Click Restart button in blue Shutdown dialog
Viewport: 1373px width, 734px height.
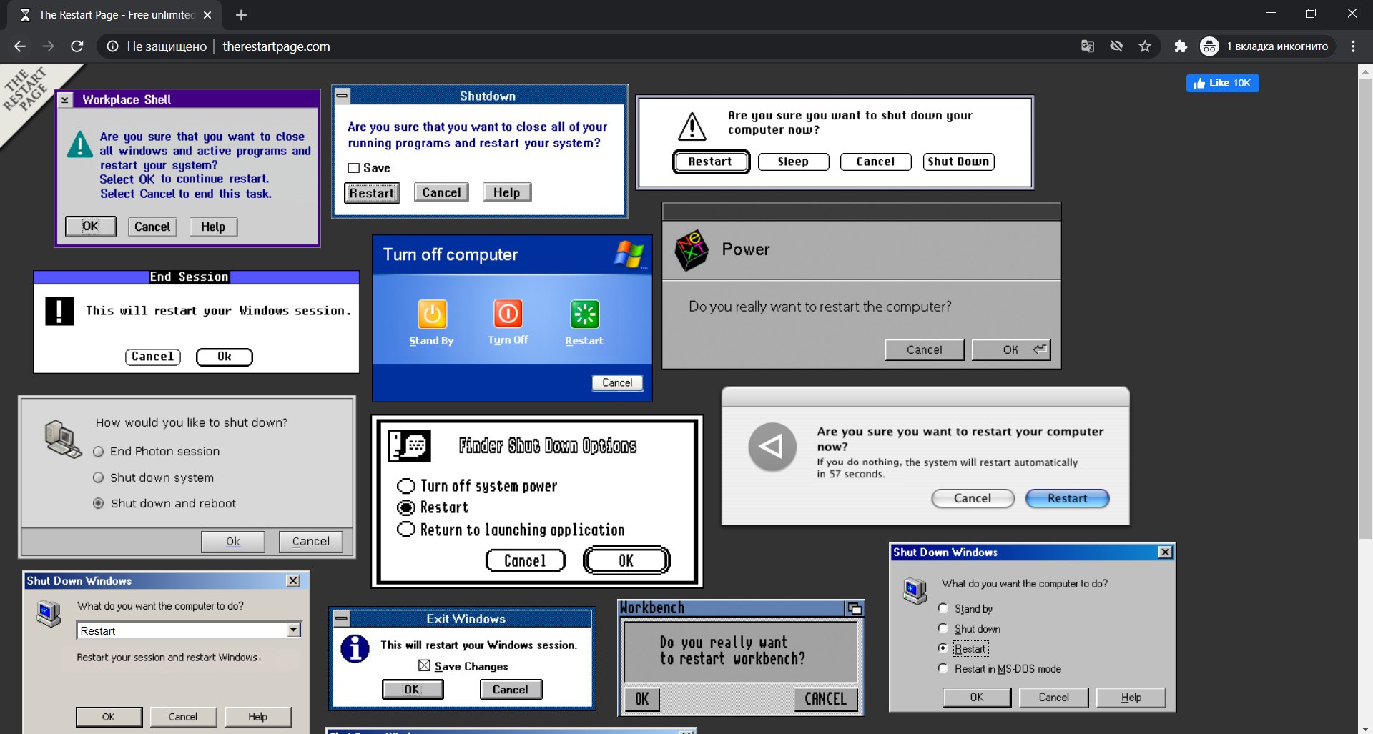coord(372,193)
